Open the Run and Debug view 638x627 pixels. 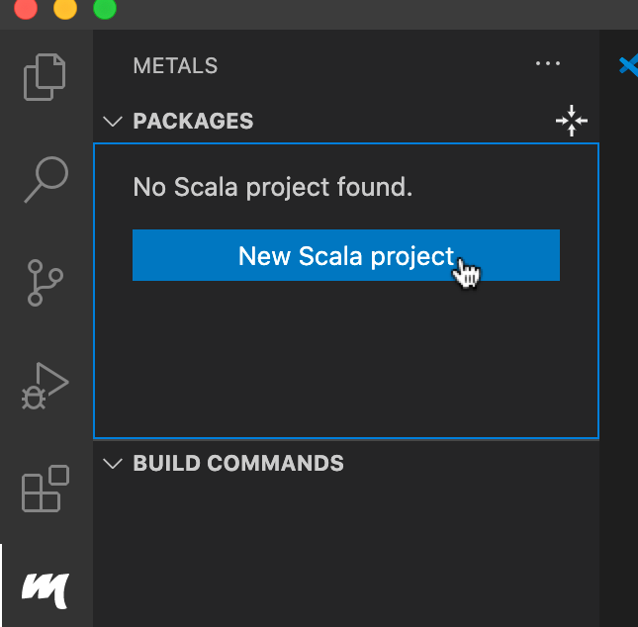(x=46, y=386)
